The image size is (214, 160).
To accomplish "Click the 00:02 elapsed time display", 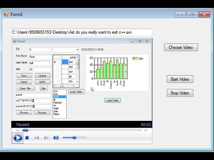I will 146,124.
